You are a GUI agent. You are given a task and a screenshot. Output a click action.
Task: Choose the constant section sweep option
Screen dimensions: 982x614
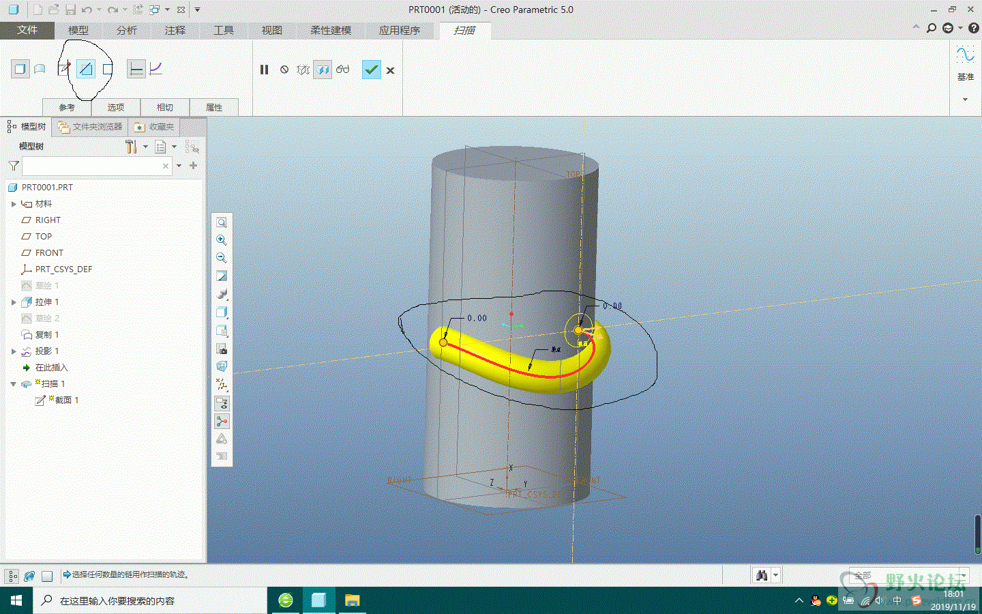(136, 69)
